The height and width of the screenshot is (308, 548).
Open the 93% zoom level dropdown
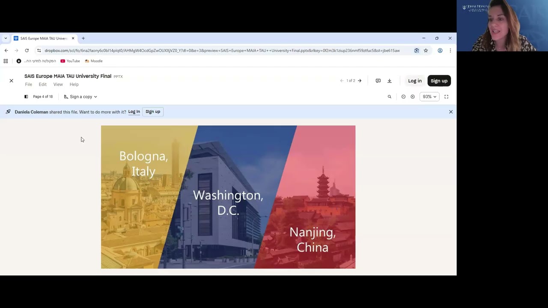tap(429, 97)
